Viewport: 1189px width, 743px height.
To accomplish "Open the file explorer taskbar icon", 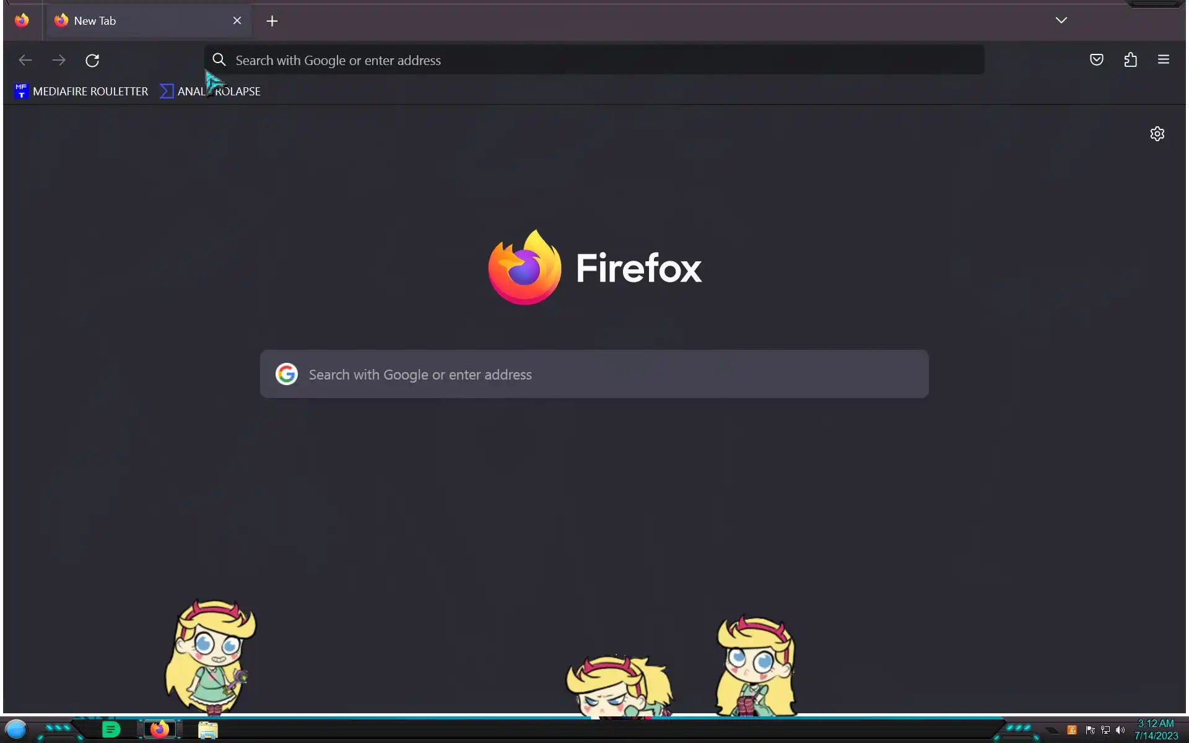I will pyautogui.click(x=208, y=730).
